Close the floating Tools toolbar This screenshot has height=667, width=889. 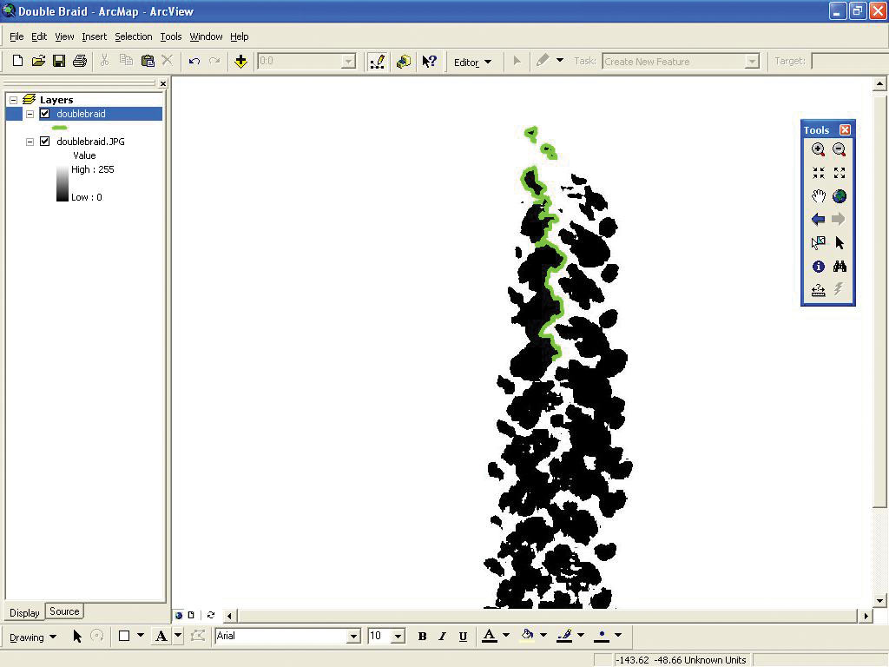click(845, 130)
